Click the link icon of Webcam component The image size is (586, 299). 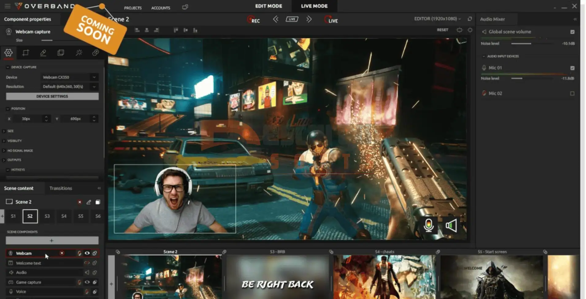[x=95, y=253]
